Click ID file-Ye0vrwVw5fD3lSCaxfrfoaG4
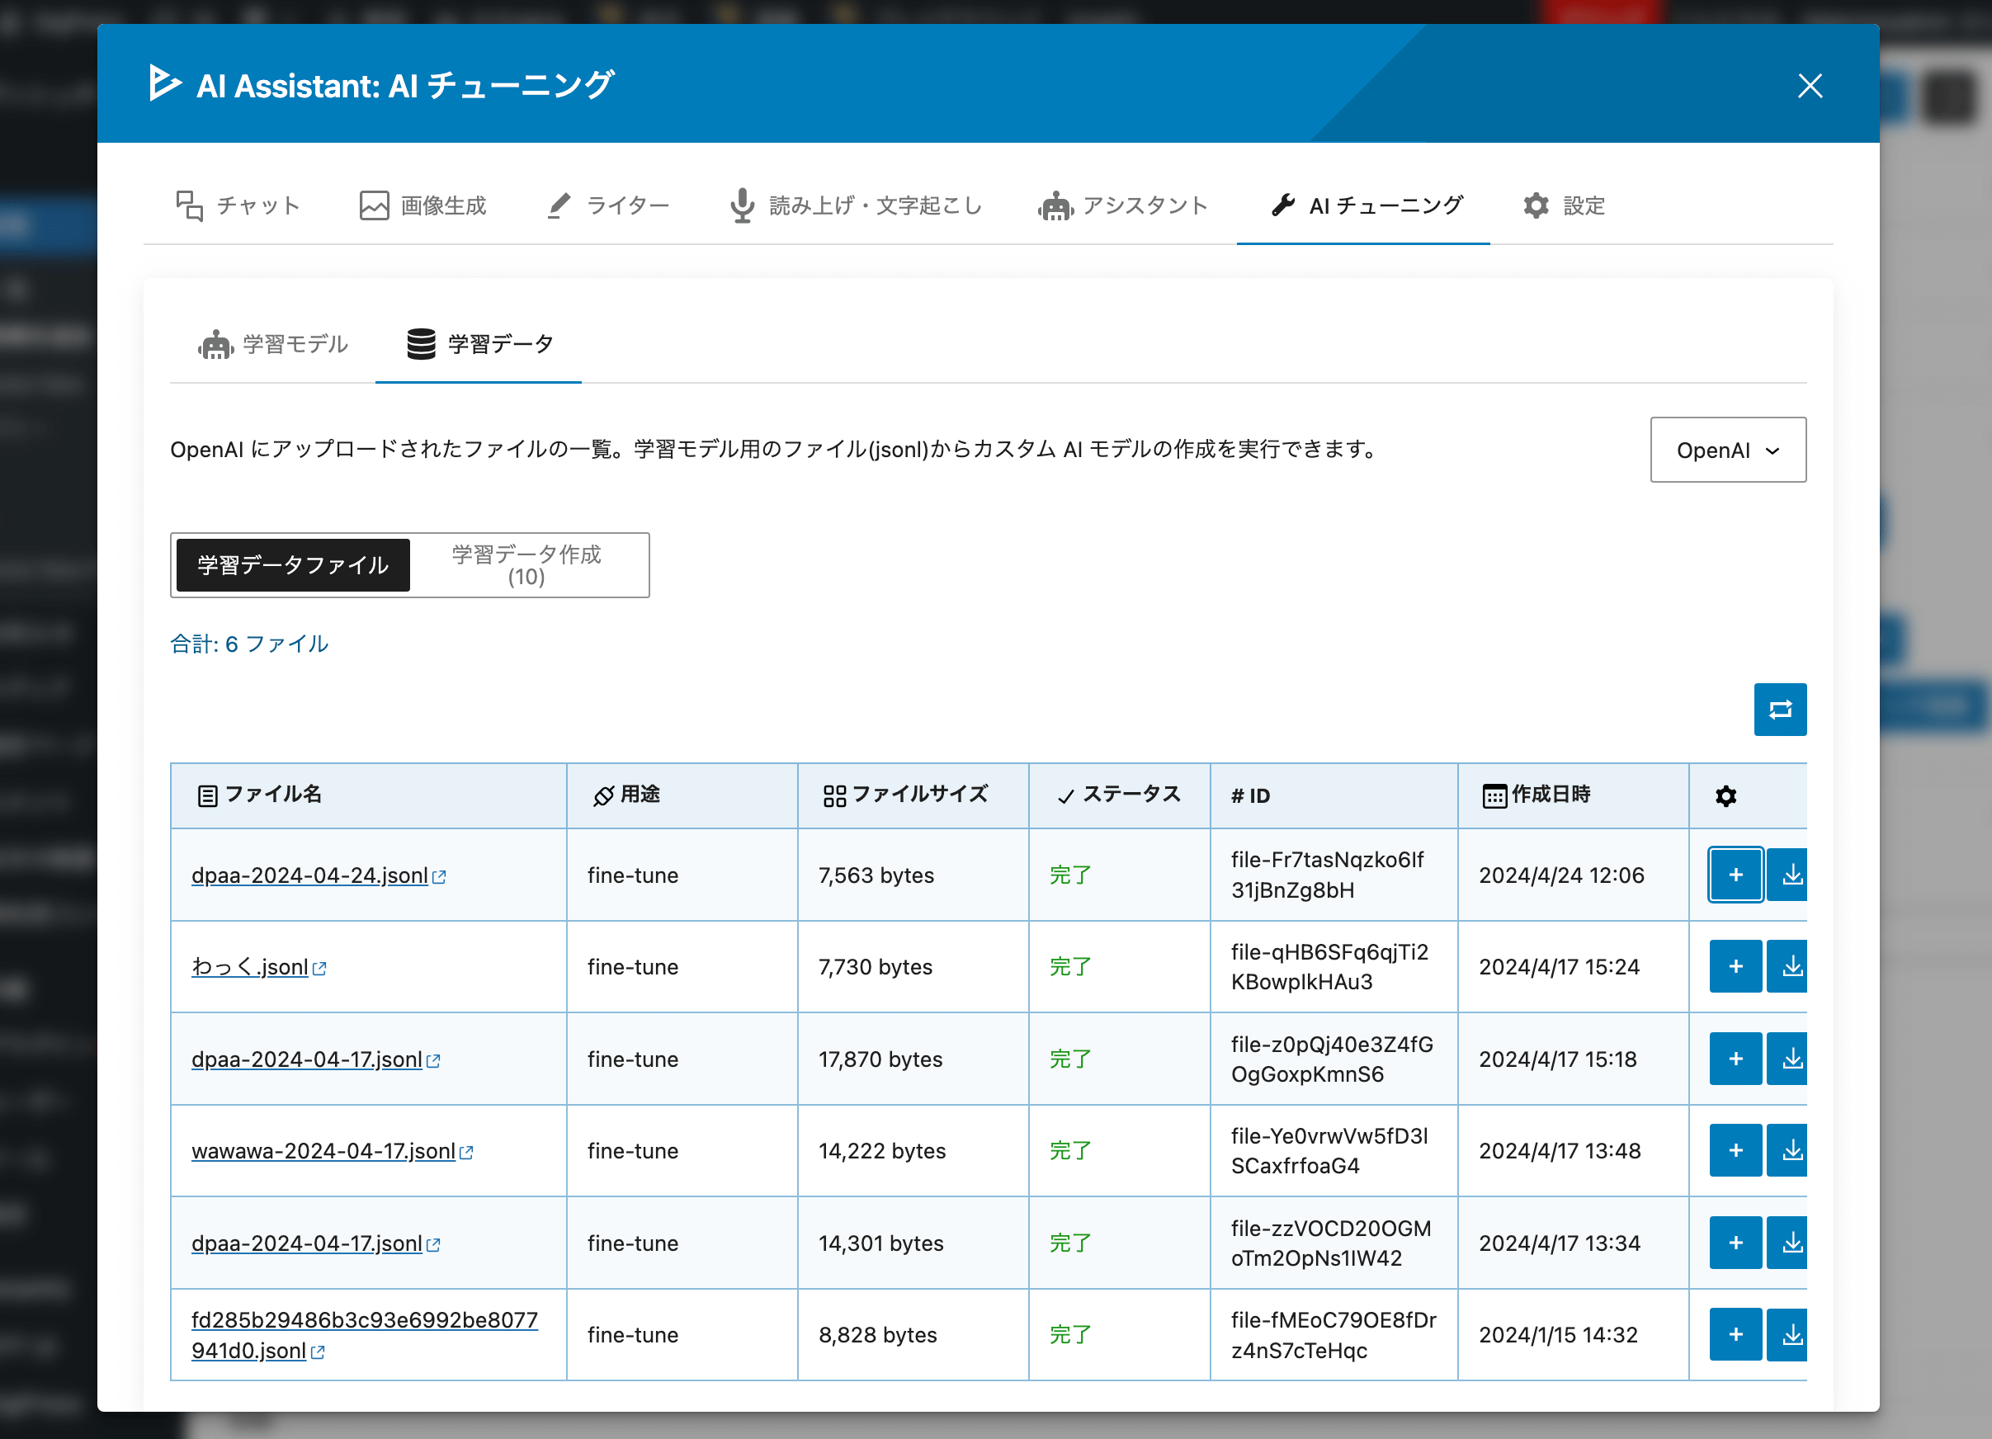1992x1439 pixels. (x=1329, y=1150)
